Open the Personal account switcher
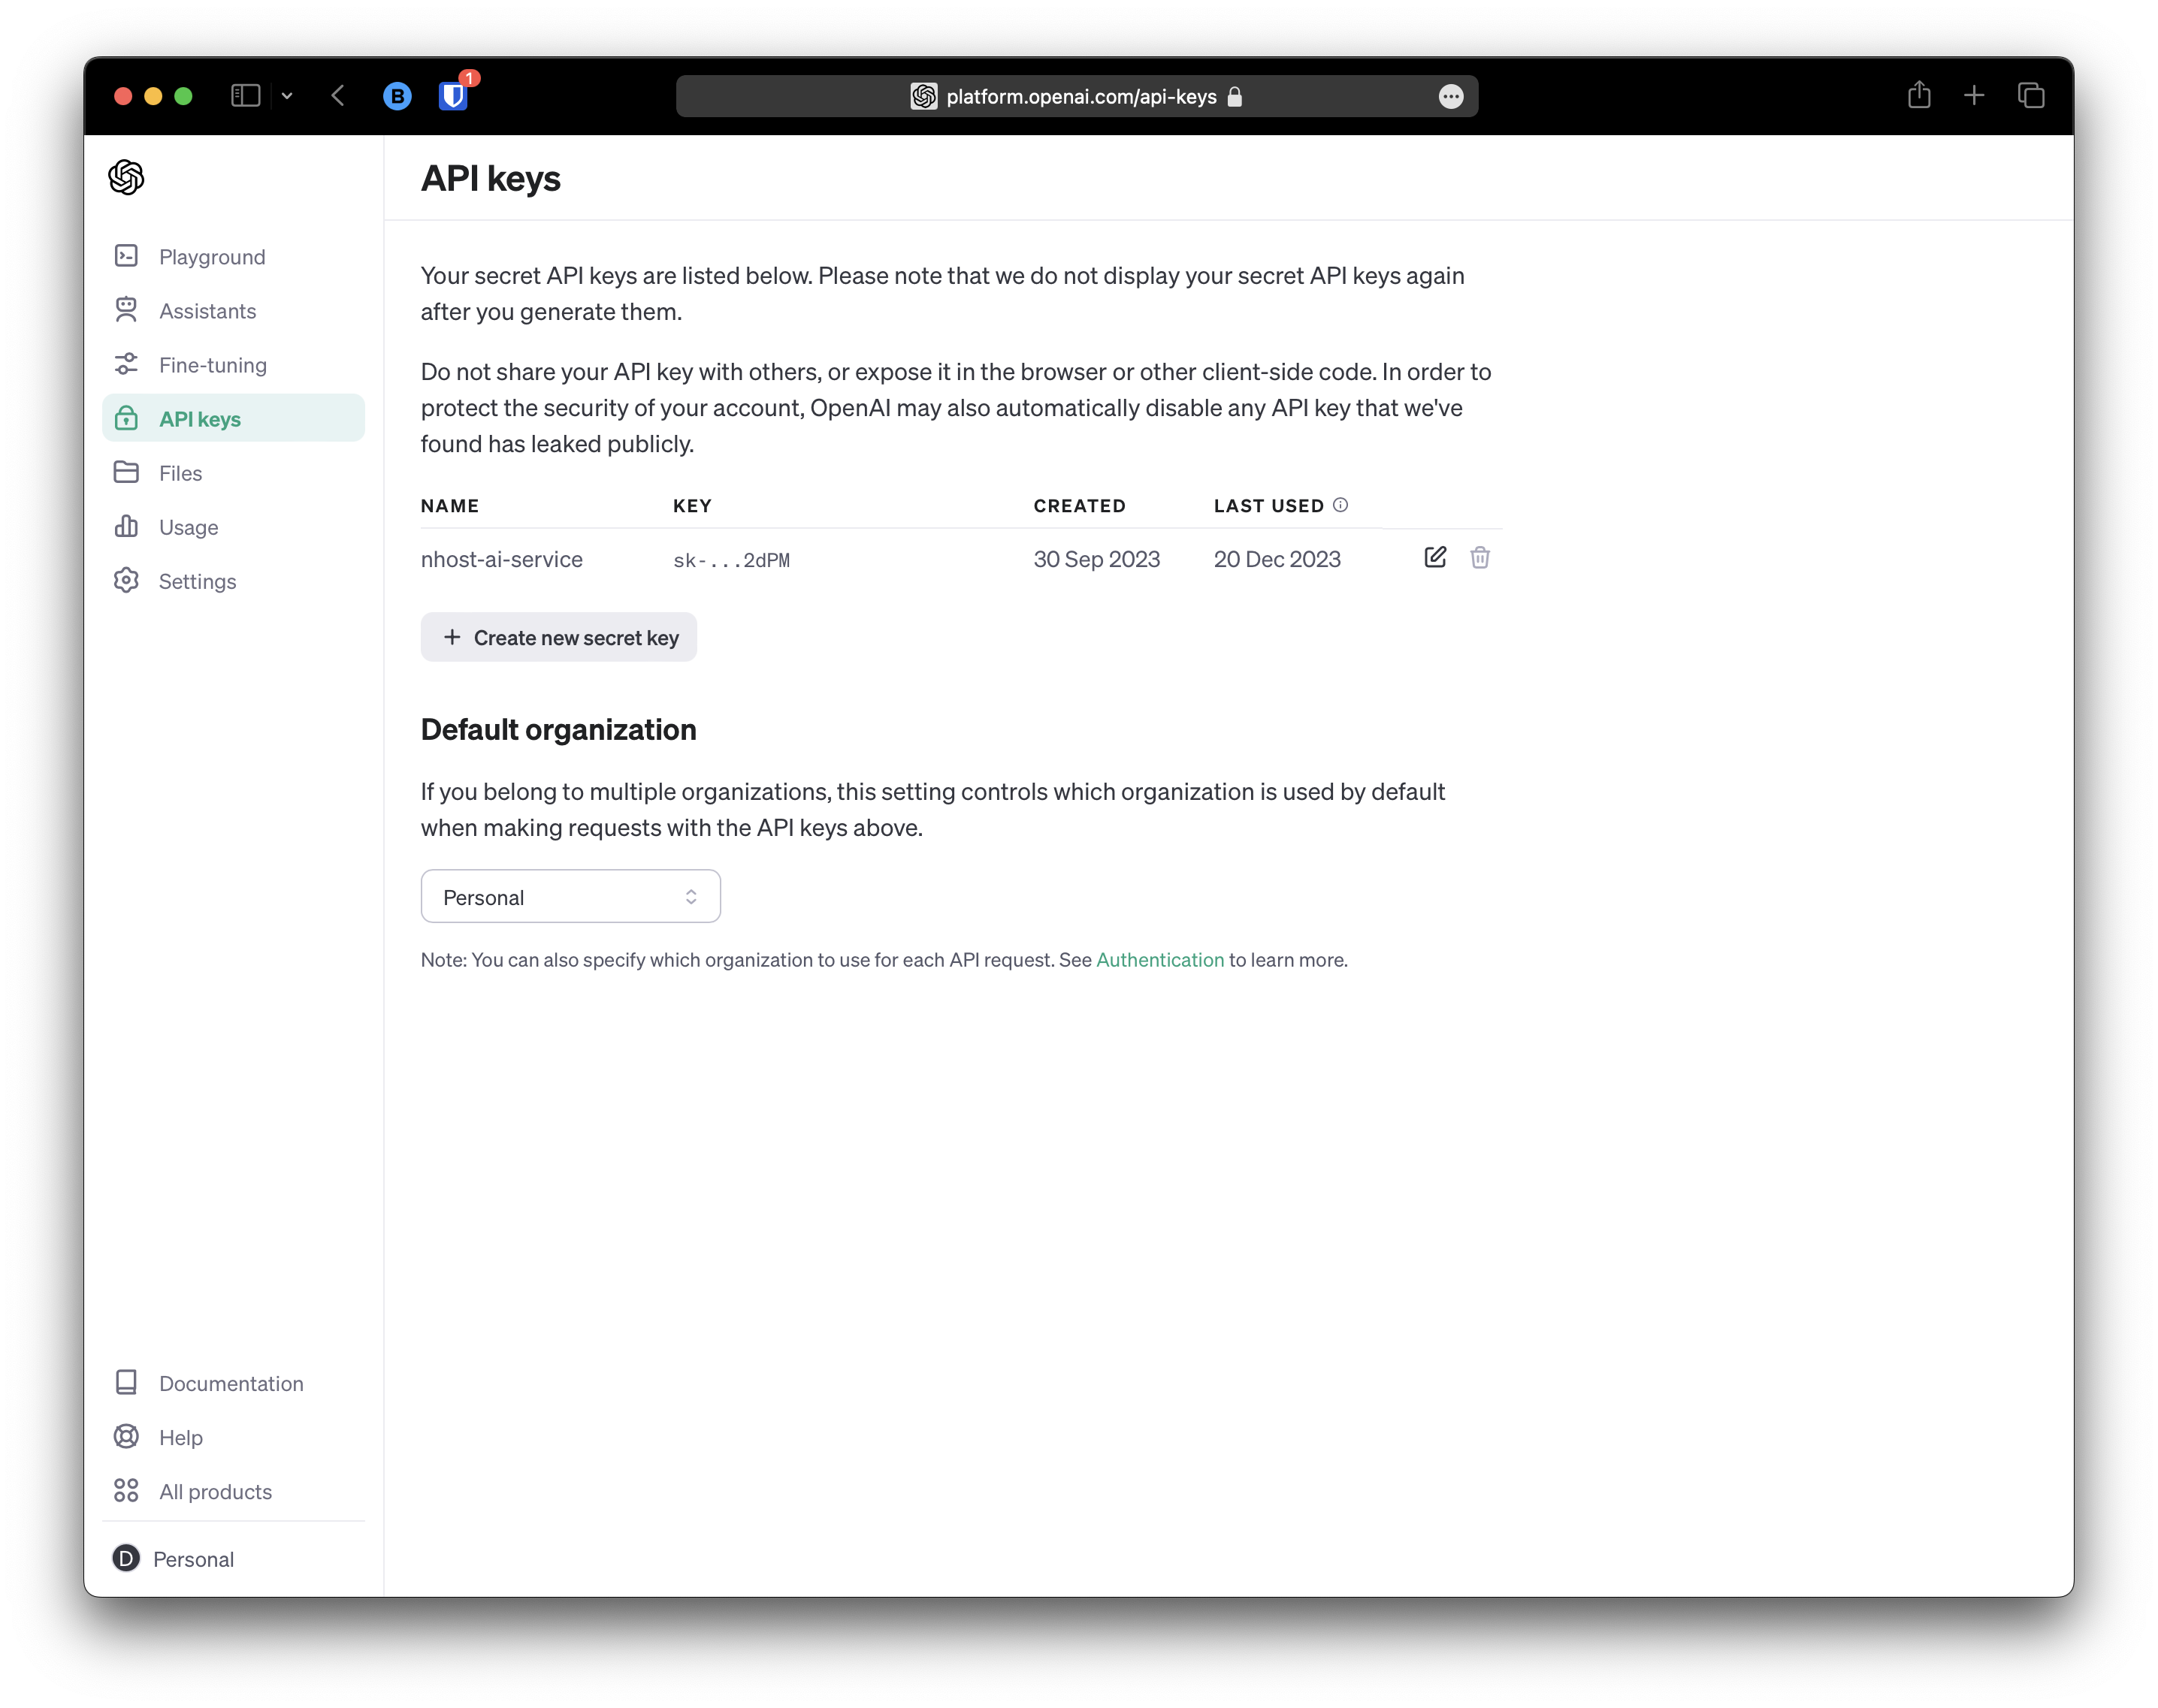The height and width of the screenshot is (1708, 2158). (192, 1558)
